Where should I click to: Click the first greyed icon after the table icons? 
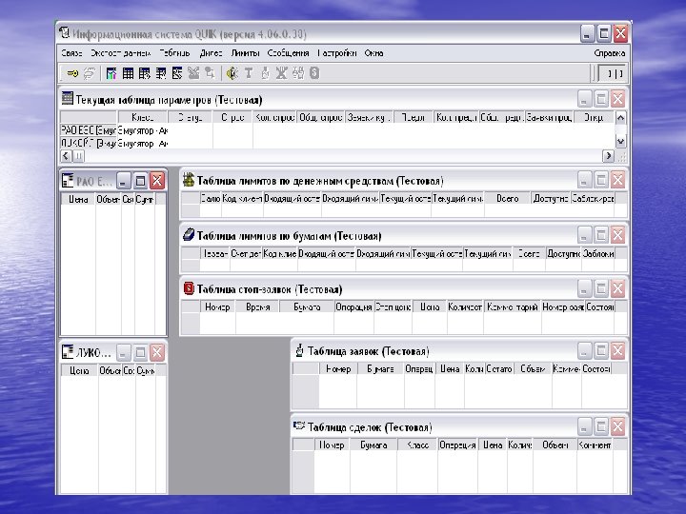click(x=193, y=73)
